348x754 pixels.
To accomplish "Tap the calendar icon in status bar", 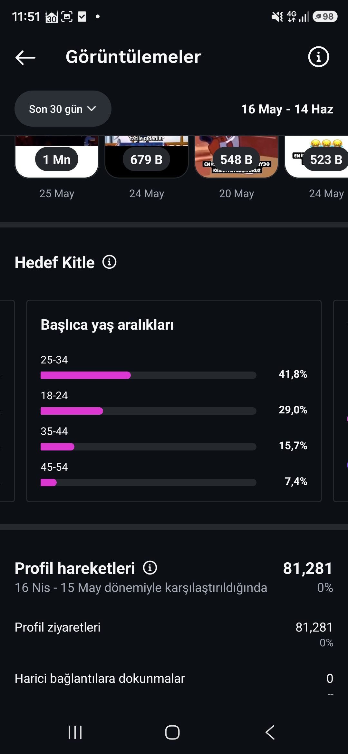I will click(52, 17).
